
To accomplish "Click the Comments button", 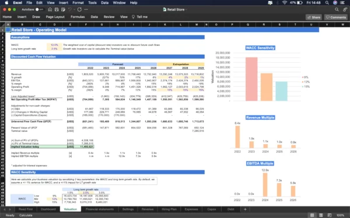I will pyautogui.click(x=336, y=17).
